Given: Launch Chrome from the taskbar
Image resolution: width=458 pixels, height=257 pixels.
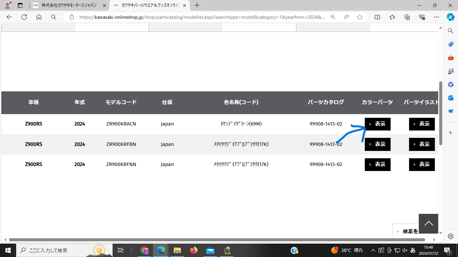Looking at the screenshot, I should tap(145, 250).
